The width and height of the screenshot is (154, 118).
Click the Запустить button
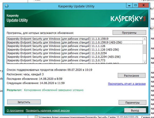click(24, 102)
